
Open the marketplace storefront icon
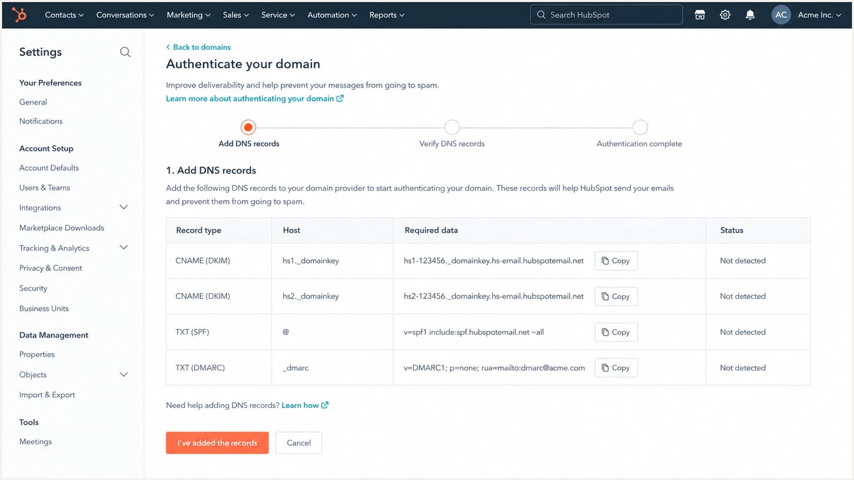coord(700,15)
